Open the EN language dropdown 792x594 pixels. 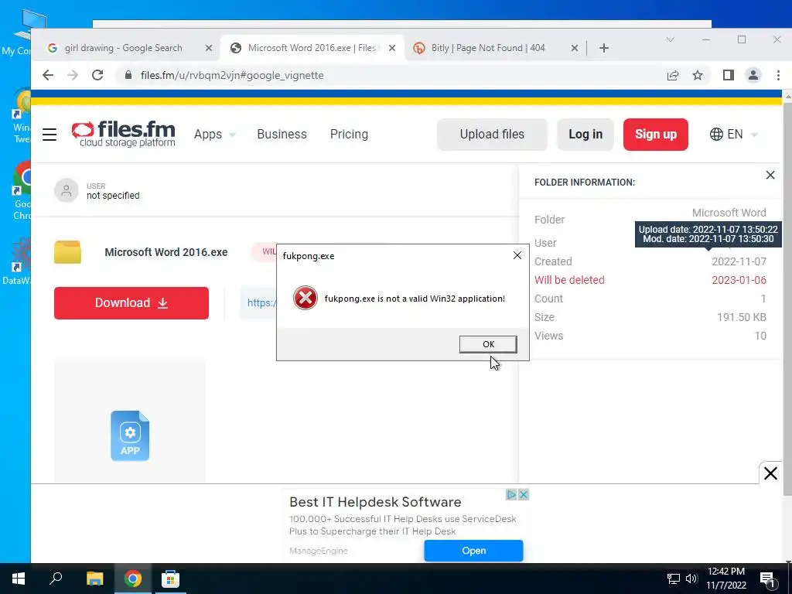734,135
